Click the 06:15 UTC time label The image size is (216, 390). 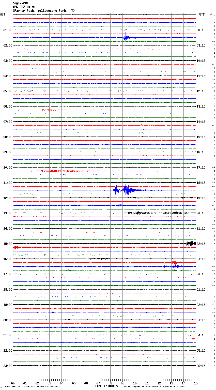click(201, 366)
